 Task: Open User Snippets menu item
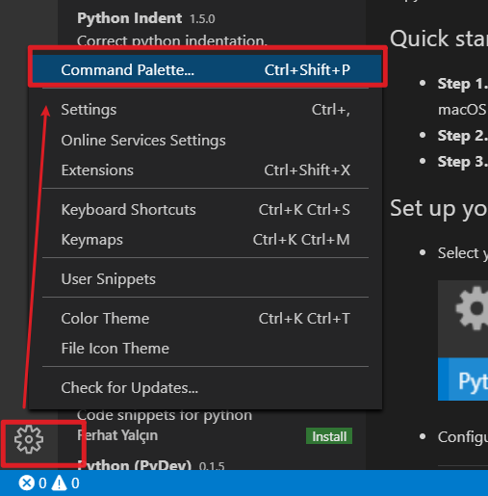tap(206, 279)
